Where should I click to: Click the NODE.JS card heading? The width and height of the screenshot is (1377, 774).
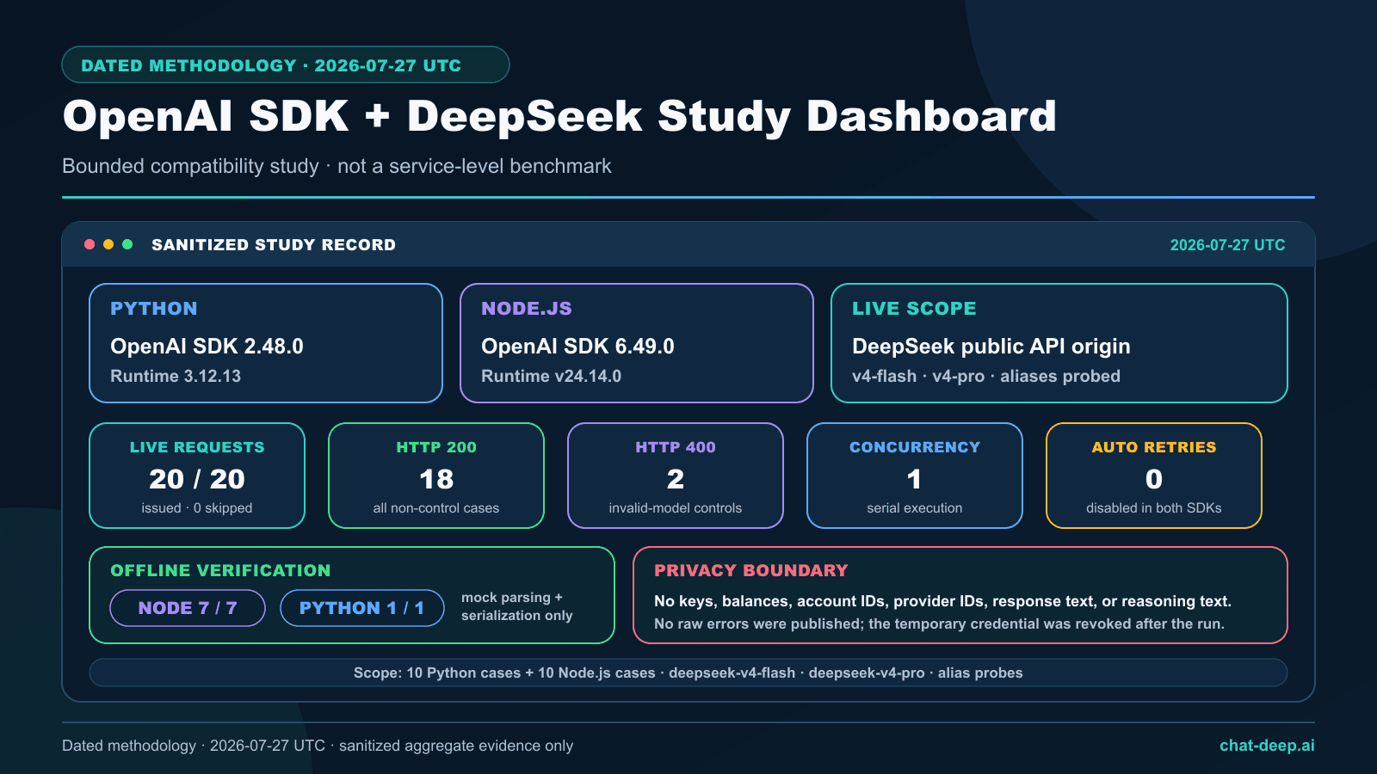coord(527,309)
